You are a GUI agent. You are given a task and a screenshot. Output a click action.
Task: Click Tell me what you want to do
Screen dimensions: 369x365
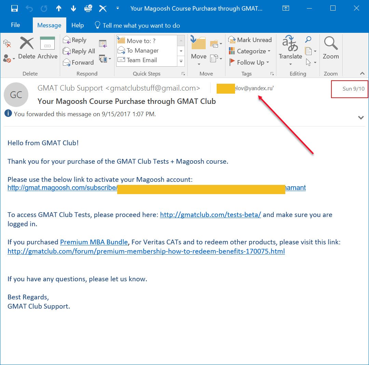137,25
